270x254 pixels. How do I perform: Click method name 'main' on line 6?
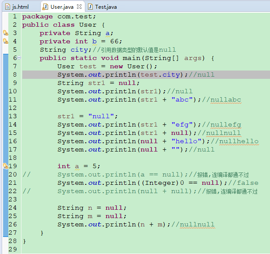[132, 58]
